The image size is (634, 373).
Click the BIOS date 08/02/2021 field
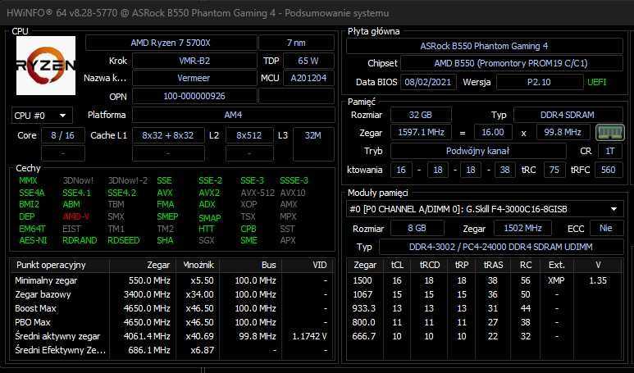click(428, 82)
